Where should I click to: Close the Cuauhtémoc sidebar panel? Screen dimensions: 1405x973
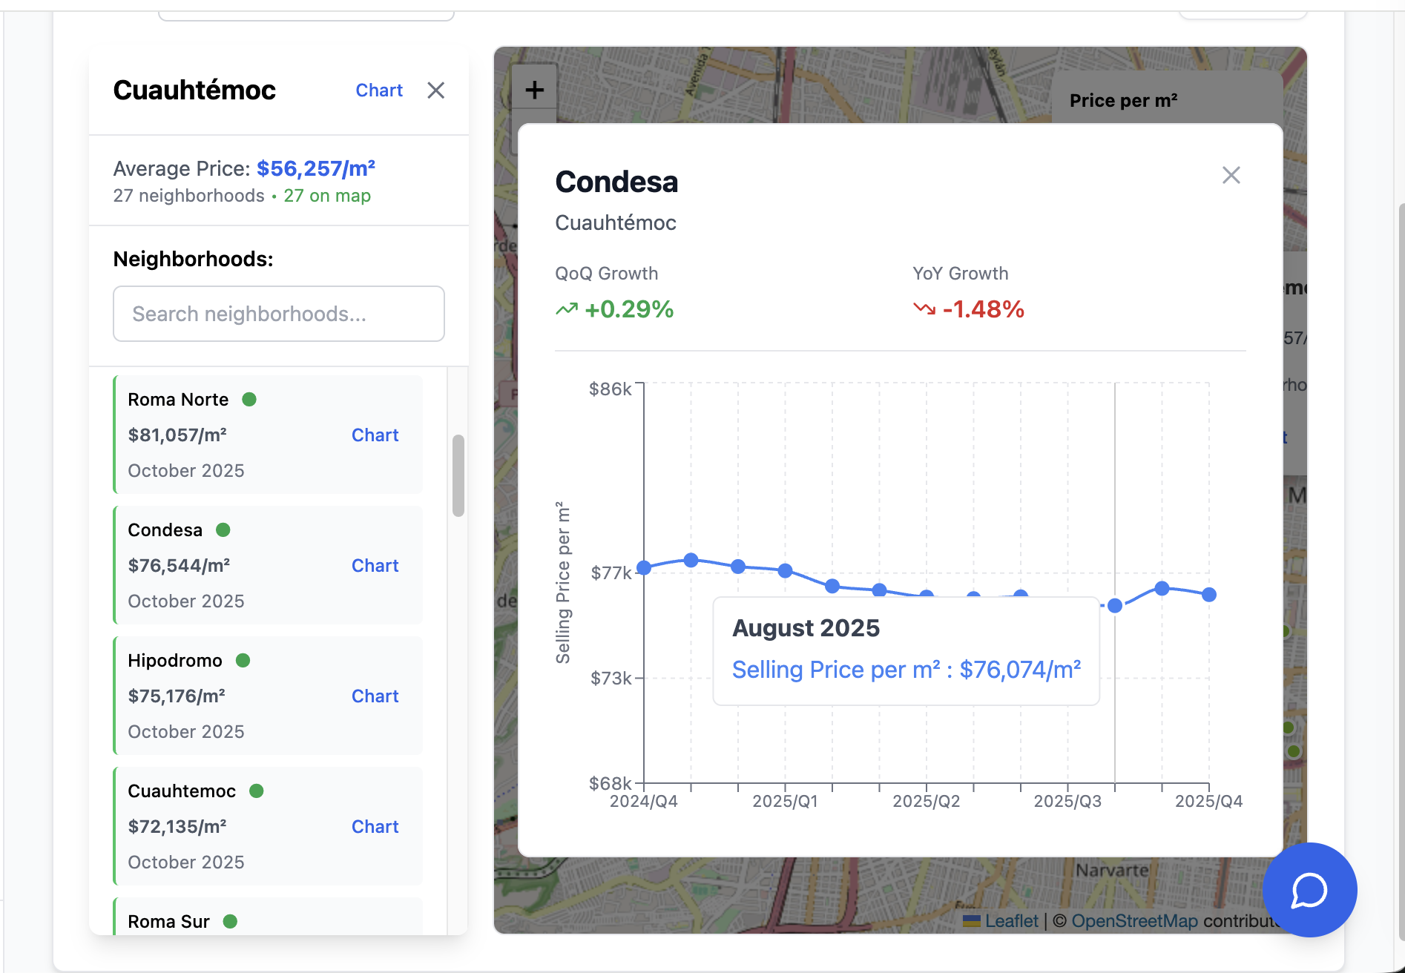pos(436,90)
